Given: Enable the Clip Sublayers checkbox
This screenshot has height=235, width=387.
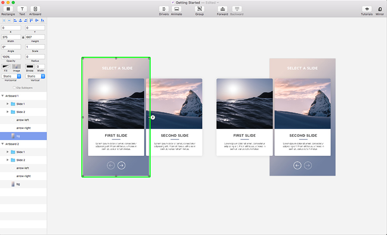Looking at the screenshot, I should tap(14, 88).
